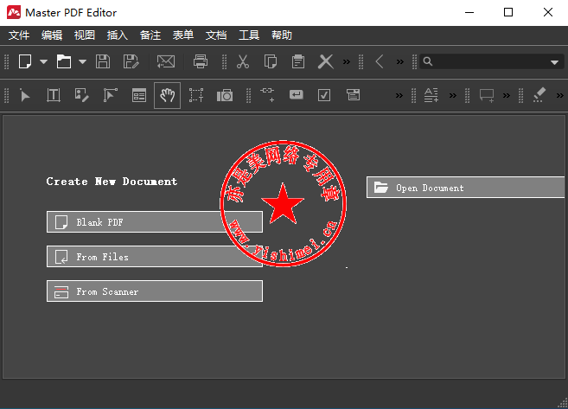Minimize the Master PDF Editor window
The height and width of the screenshot is (409, 568).
pyautogui.click(x=469, y=12)
